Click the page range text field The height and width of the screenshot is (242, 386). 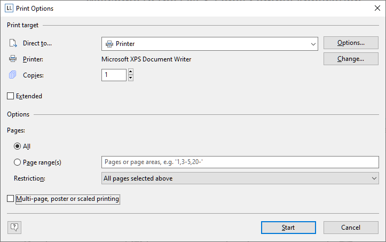(240, 162)
